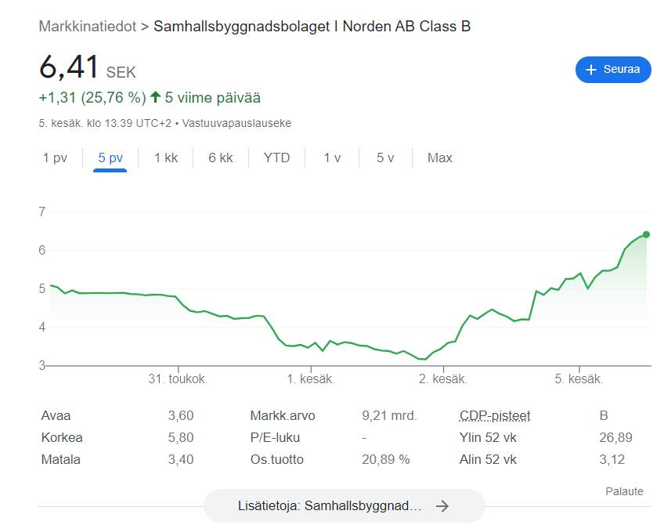The width and height of the screenshot is (664, 525).
Task: Click the green endpoint dot on chart
Action: 646,234
